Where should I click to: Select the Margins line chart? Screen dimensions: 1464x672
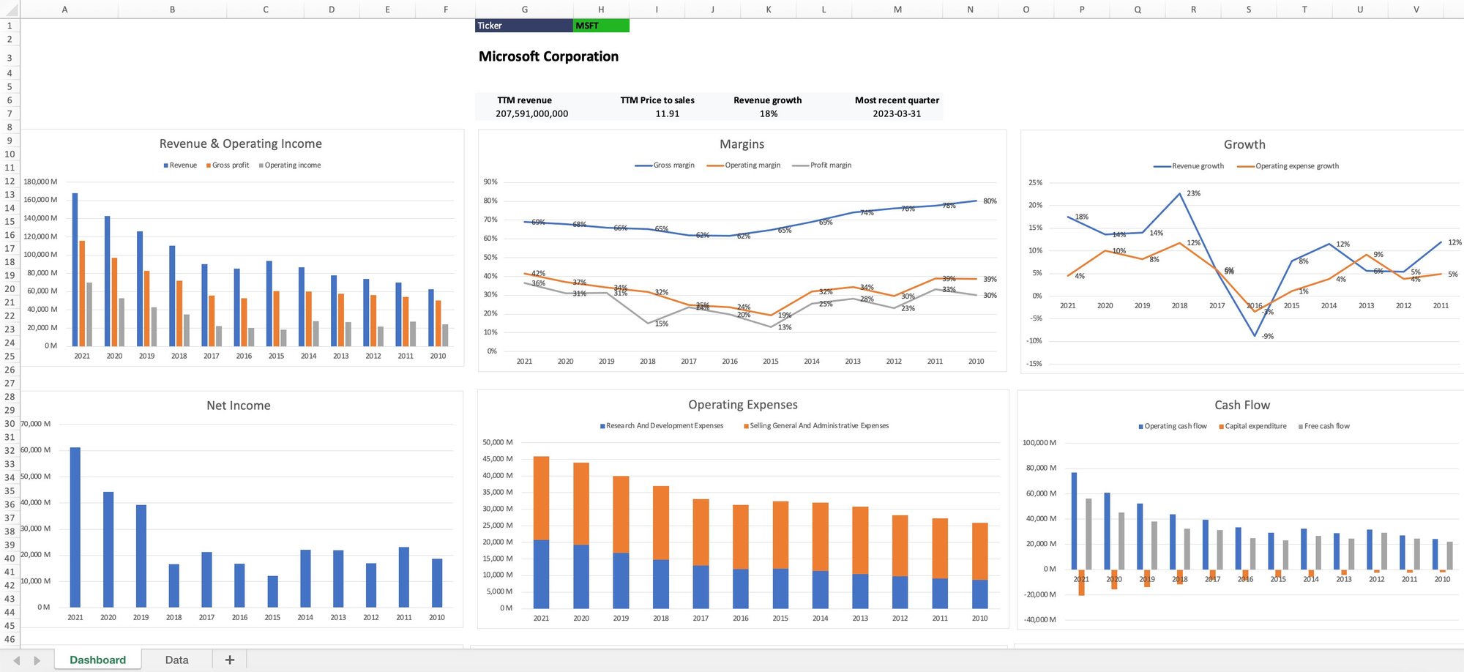click(x=742, y=249)
